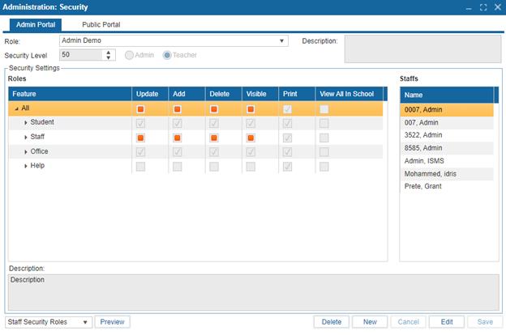Toggle Add checkbox in the Staff row
This screenshot has width=506, height=335.
coord(177,138)
